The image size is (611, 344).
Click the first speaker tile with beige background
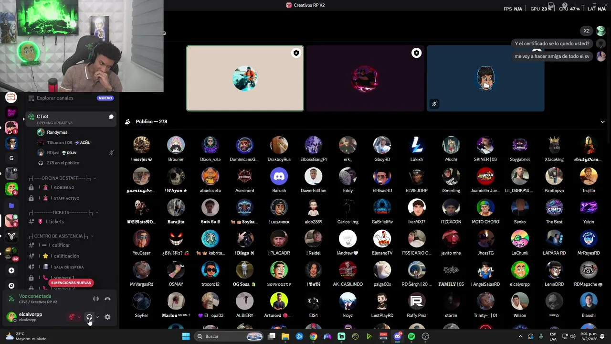coord(245,78)
